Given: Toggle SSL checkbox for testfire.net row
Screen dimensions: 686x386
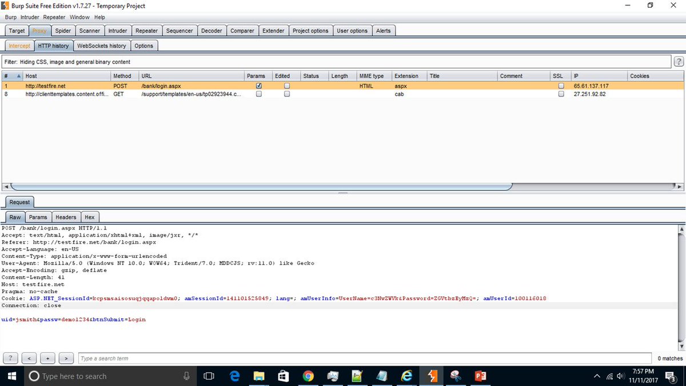Looking at the screenshot, I should (561, 86).
